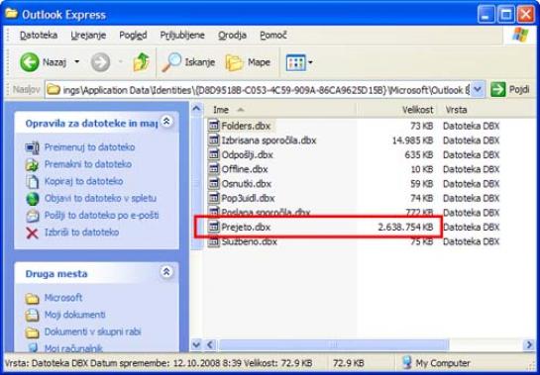Click the Folders.dbx file icon
This screenshot has height=375, width=540.
tap(213, 126)
